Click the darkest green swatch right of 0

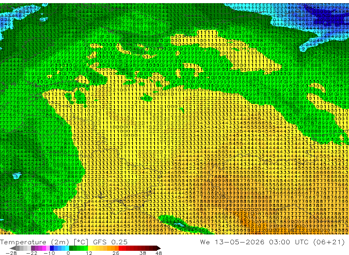click(x=71, y=248)
